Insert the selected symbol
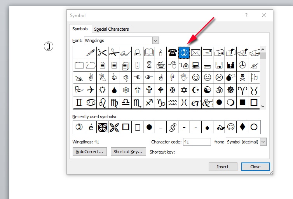Screen dimensions: 293x199 click(x=223, y=167)
